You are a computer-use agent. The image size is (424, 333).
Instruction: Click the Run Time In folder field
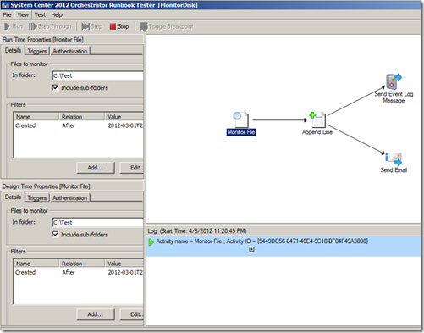[x=98, y=75]
